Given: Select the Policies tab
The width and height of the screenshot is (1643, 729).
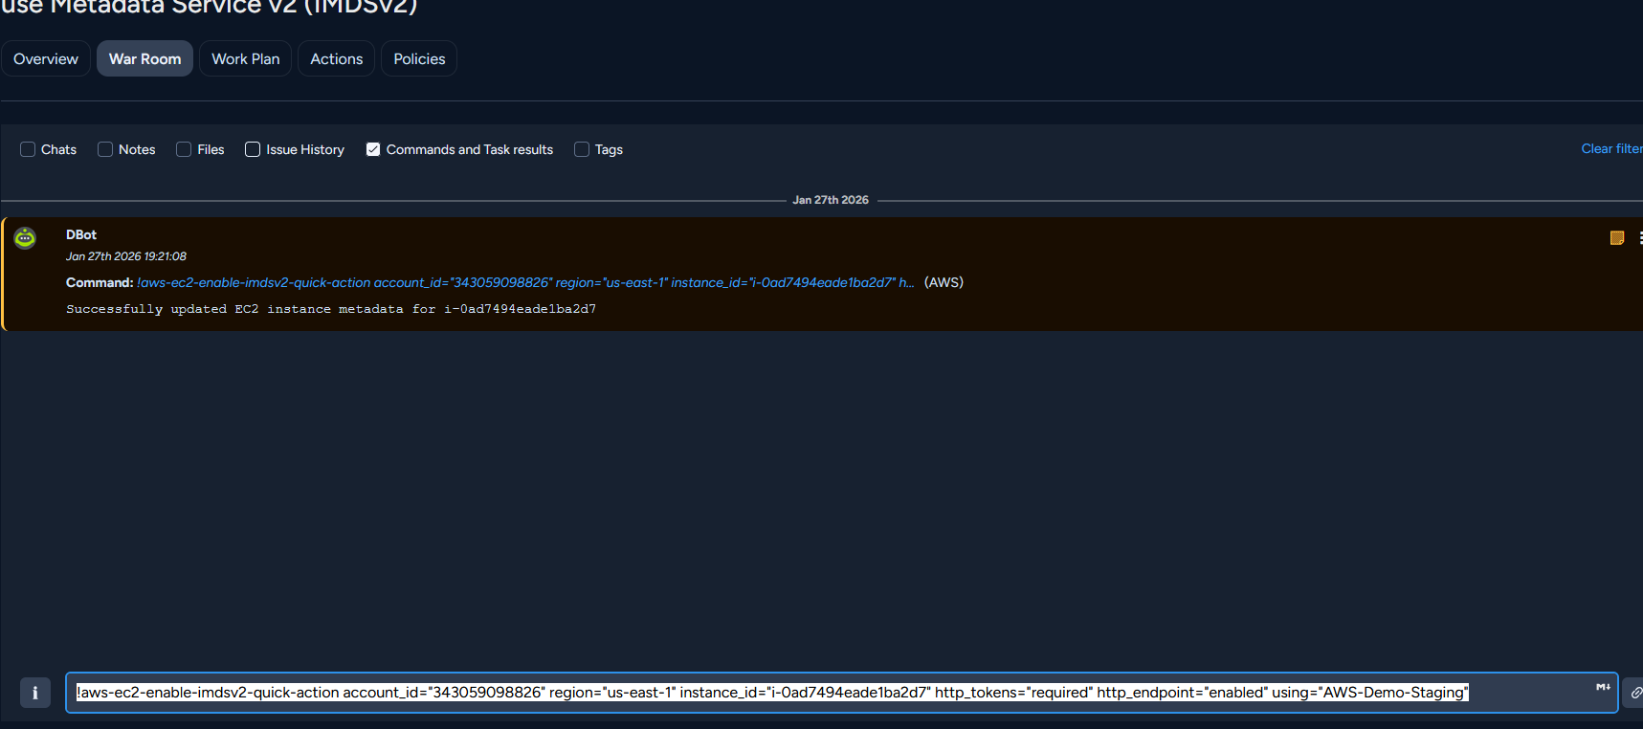Looking at the screenshot, I should tap(419, 58).
